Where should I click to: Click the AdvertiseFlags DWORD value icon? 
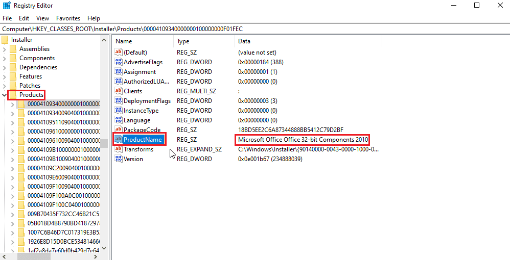pyautogui.click(x=119, y=62)
